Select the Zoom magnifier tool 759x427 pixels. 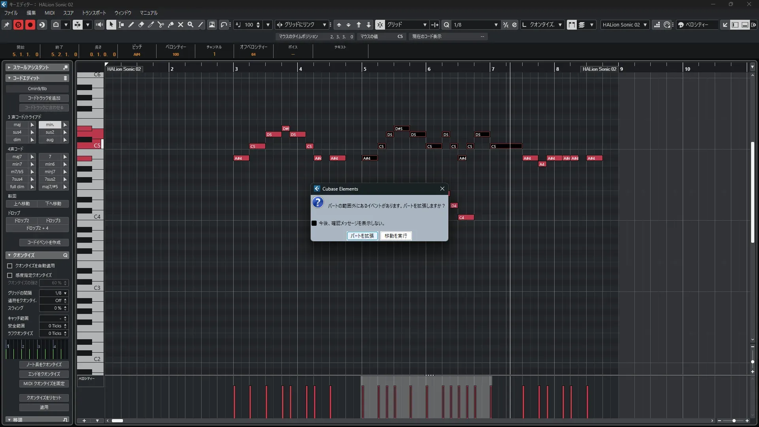click(x=190, y=25)
